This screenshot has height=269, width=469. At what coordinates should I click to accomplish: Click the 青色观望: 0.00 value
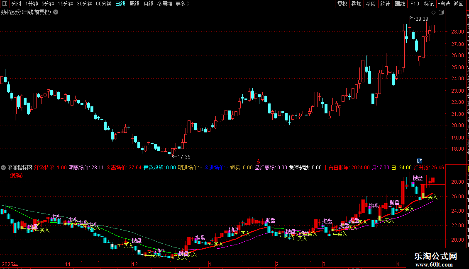(160, 168)
